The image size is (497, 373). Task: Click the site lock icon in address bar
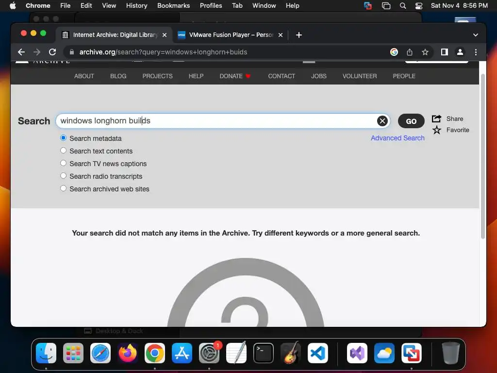click(x=72, y=52)
